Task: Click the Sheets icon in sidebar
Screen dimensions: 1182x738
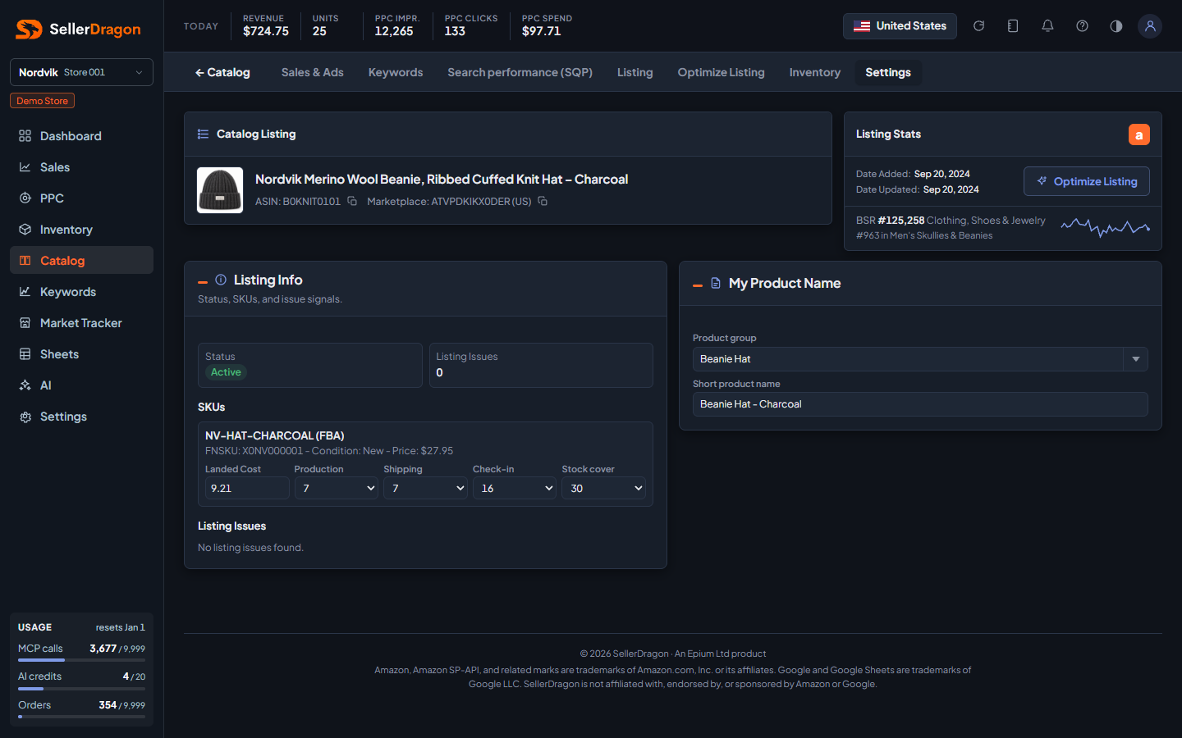Action: click(x=25, y=354)
